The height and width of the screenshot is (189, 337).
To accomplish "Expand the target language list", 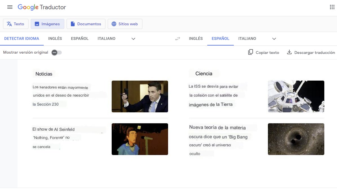I will 274,39.
